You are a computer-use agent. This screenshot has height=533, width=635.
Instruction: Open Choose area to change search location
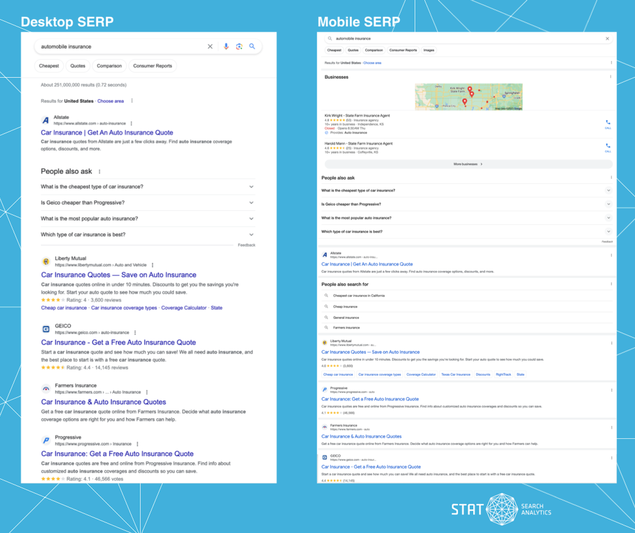pyautogui.click(x=111, y=100)
